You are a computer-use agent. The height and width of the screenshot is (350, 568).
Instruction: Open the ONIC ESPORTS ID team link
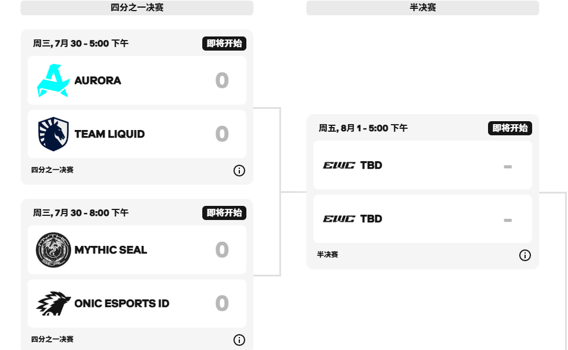pos(122,304)
